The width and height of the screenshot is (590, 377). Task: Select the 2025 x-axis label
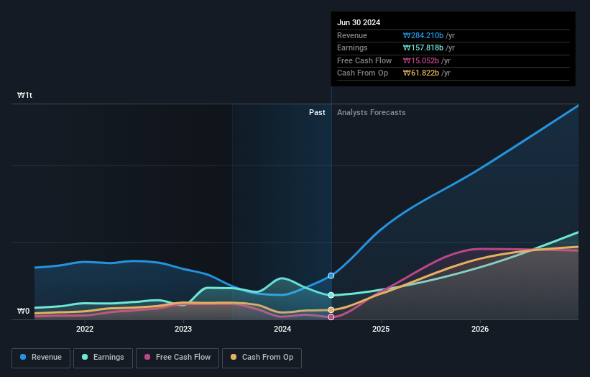pos(381,329)
